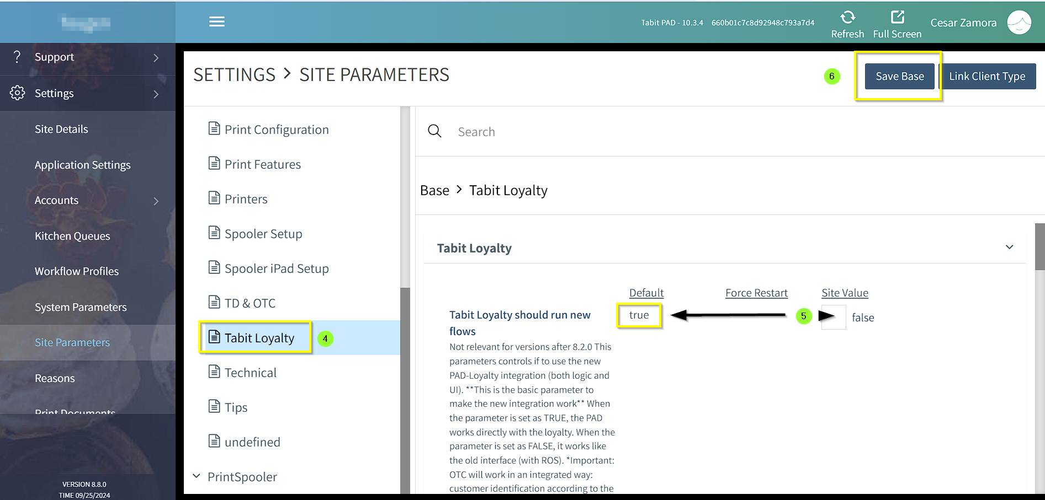Open Site Details in sidebar
Viewport: 1045px width, 500px height.
61,129
